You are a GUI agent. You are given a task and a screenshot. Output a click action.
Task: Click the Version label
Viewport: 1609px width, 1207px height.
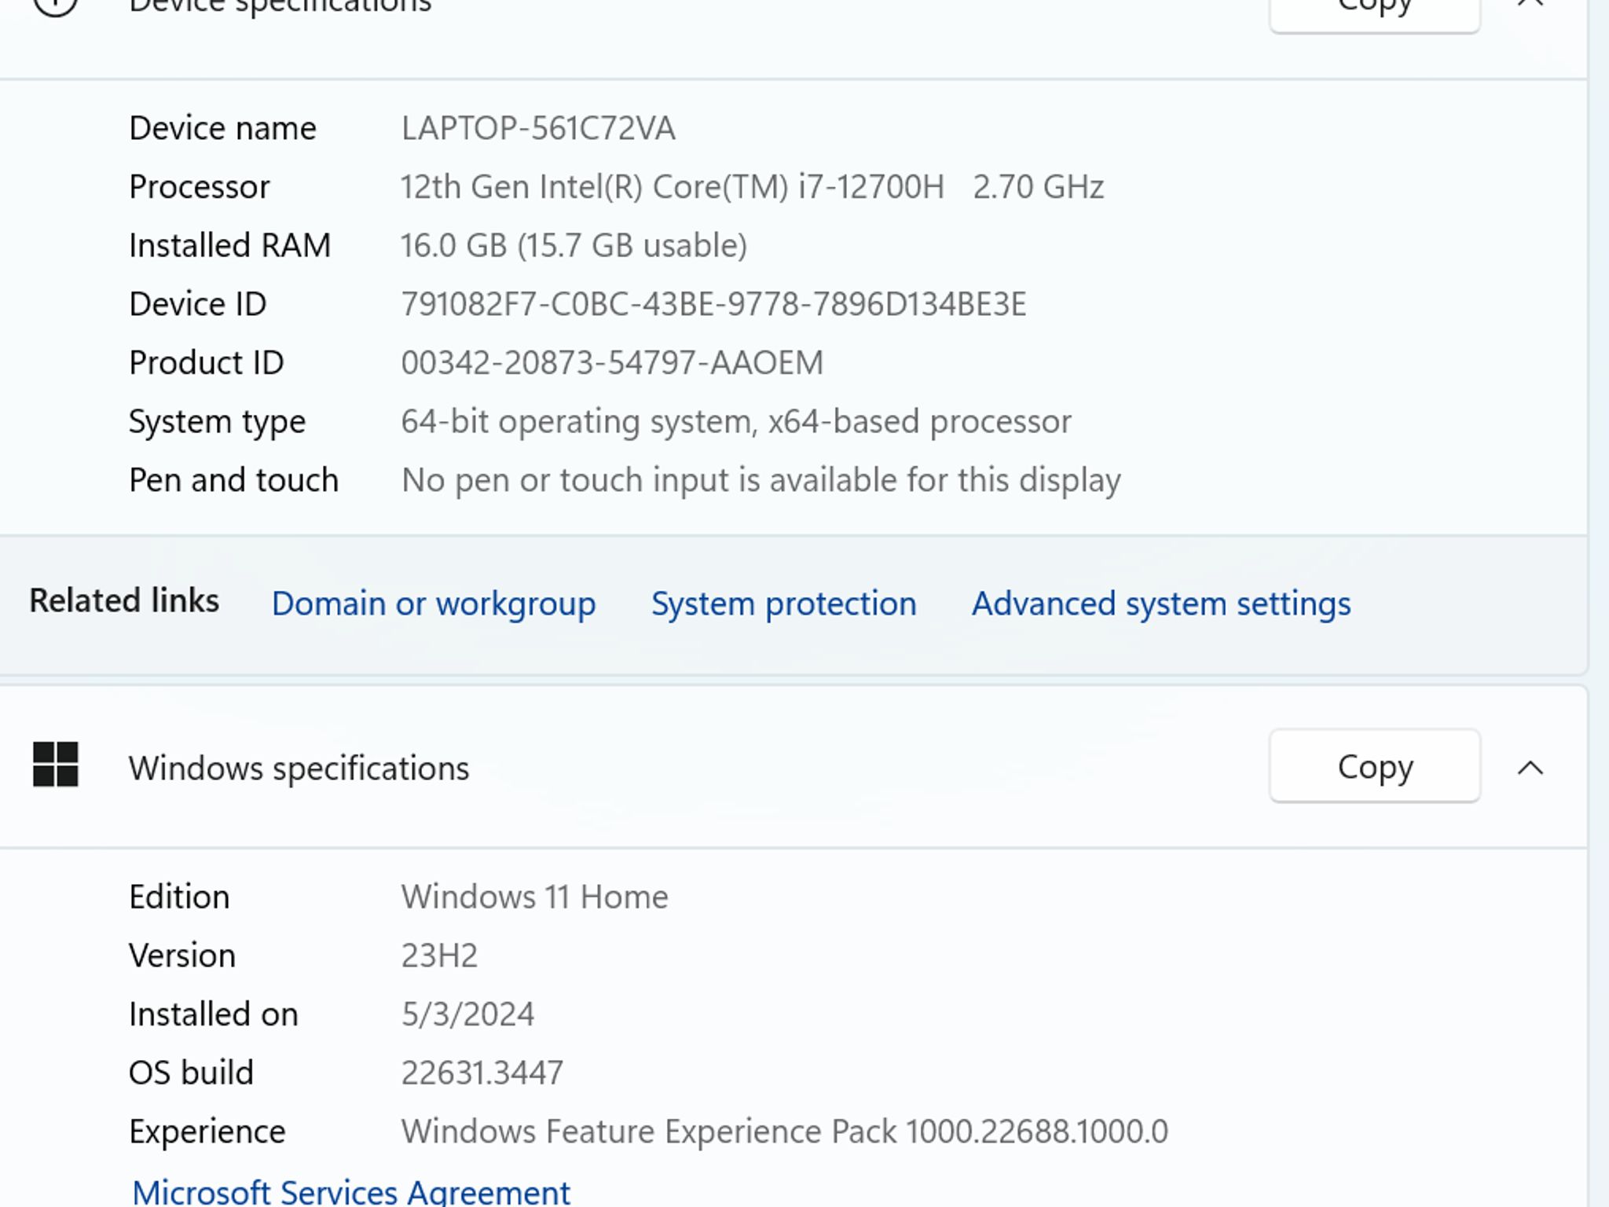(182, 956)
